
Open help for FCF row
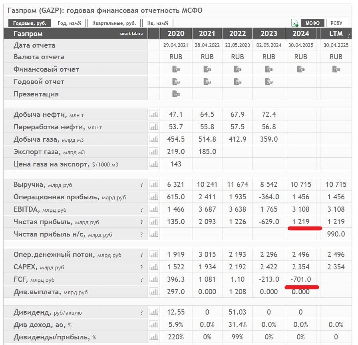pyautogui.click(x=141, y=280)
